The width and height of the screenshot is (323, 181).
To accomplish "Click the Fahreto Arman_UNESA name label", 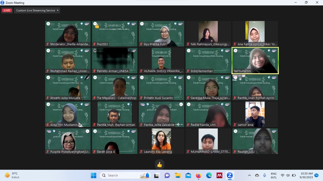I will (x=113, y=71).
